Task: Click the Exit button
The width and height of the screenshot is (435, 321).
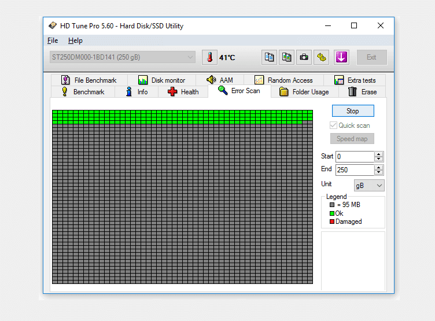Action: coord(372,57)
